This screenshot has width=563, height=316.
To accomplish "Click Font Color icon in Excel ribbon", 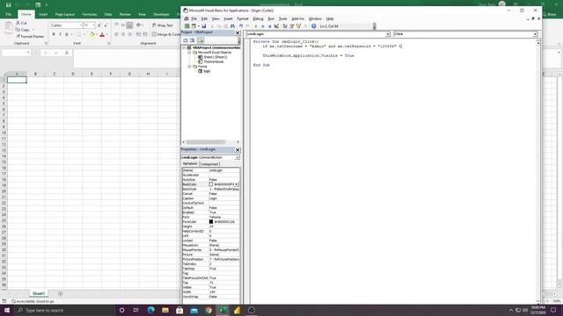I will [102, 34].
